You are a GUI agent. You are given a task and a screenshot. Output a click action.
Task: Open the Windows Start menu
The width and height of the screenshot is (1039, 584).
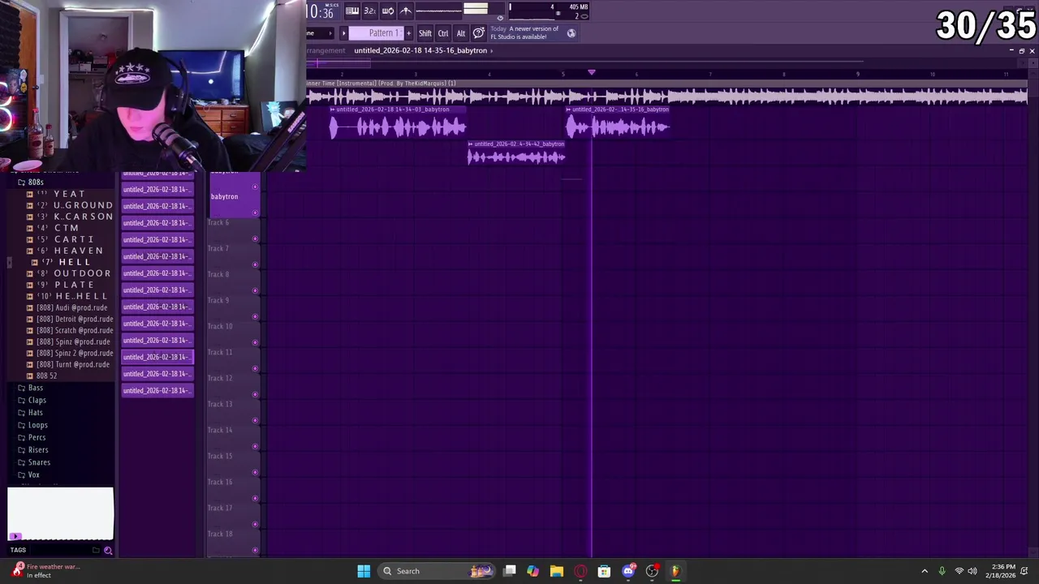click(x=364, y=571)
